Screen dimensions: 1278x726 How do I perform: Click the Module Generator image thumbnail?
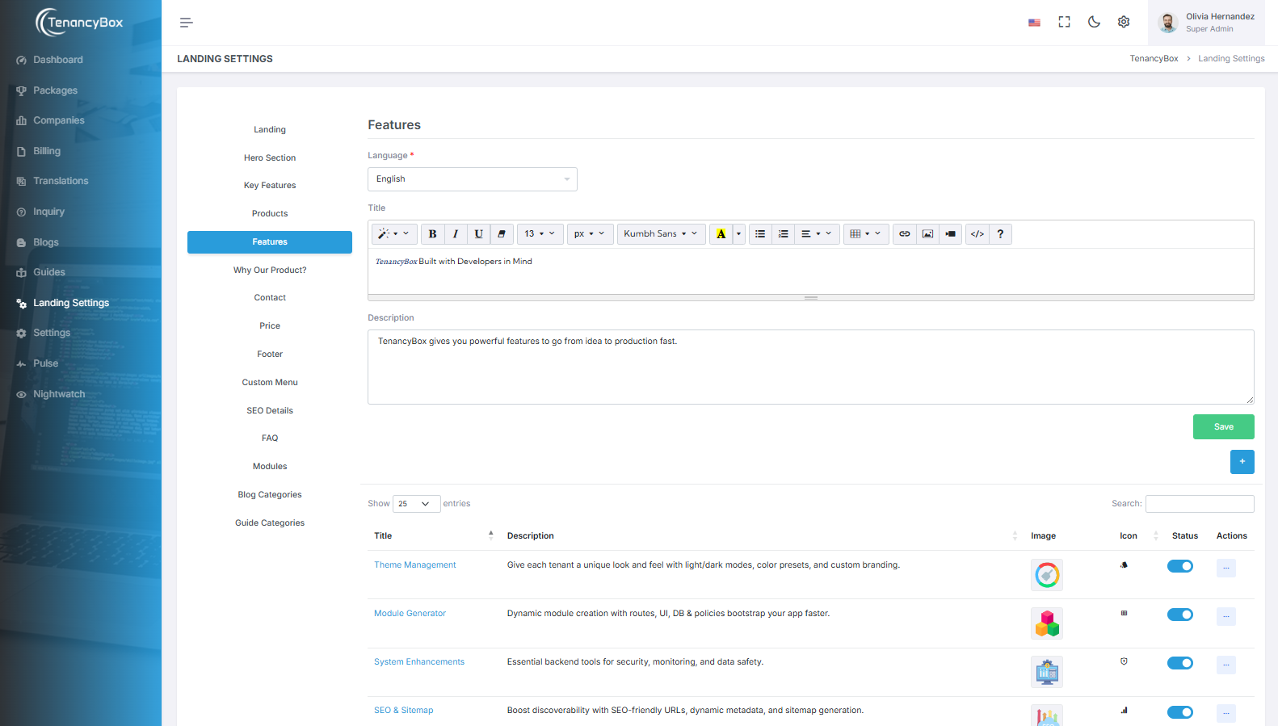1047,623
